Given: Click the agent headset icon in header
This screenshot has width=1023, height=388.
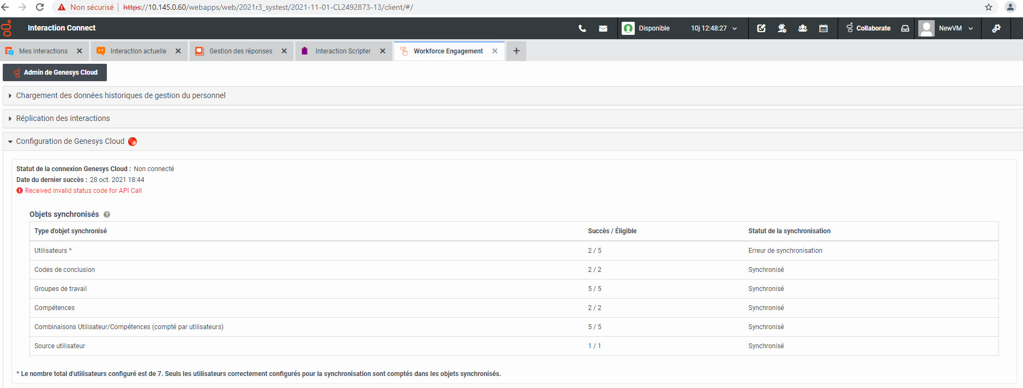Looking at the screenshot, I should point(782,28).
